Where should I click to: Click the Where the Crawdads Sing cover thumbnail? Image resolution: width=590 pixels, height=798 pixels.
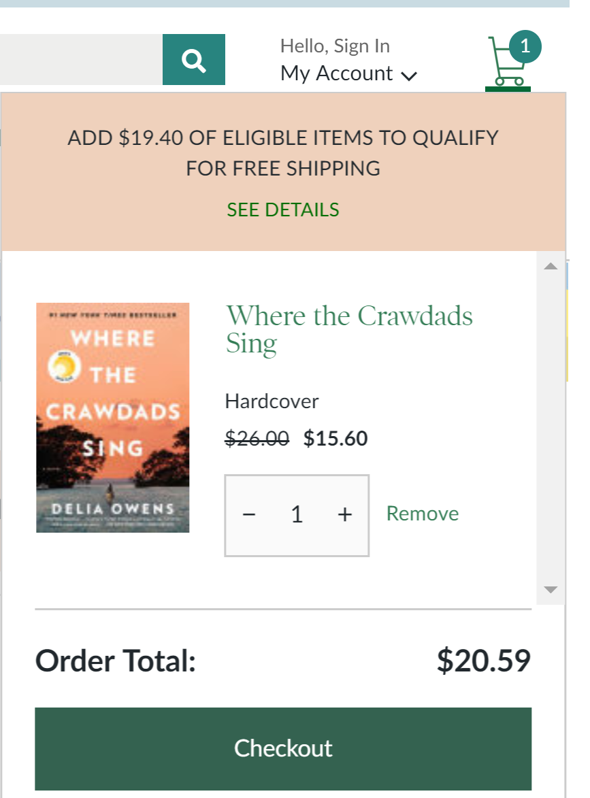[113, 417]
